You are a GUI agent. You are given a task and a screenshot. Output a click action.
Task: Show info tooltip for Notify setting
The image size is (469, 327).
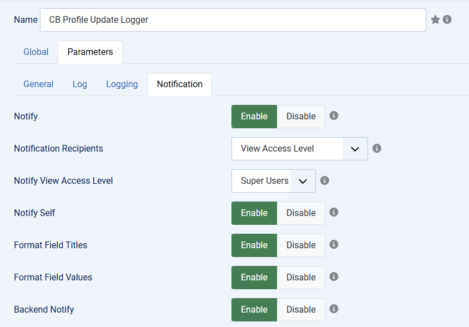tap(334, 115)
